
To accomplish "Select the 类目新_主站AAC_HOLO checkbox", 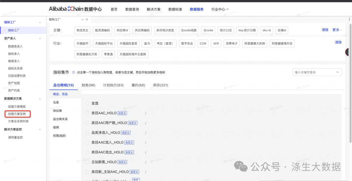I will click(x=87, y=172).
